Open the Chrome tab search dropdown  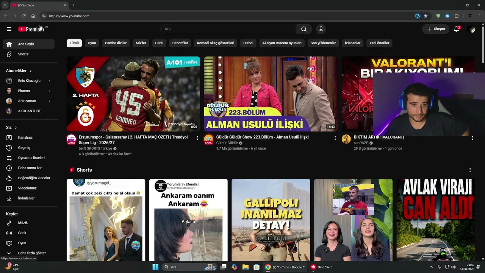coord(5,5)
